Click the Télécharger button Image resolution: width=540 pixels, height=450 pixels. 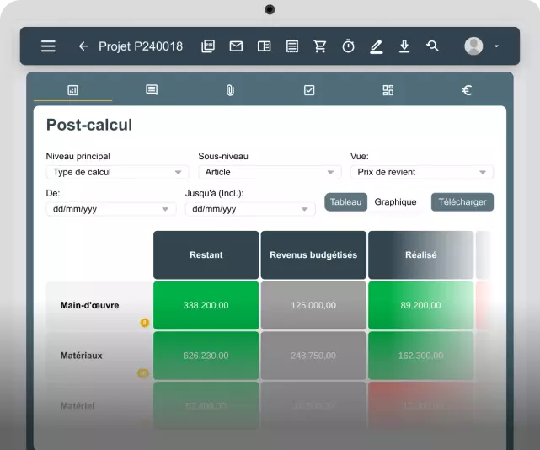(x=462, y=202)
